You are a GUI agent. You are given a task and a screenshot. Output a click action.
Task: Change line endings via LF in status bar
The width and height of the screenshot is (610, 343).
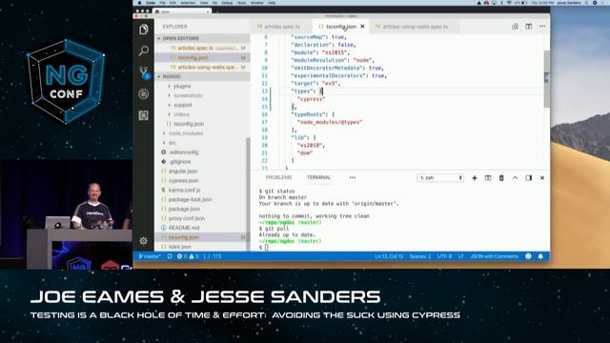pos(461,256)
